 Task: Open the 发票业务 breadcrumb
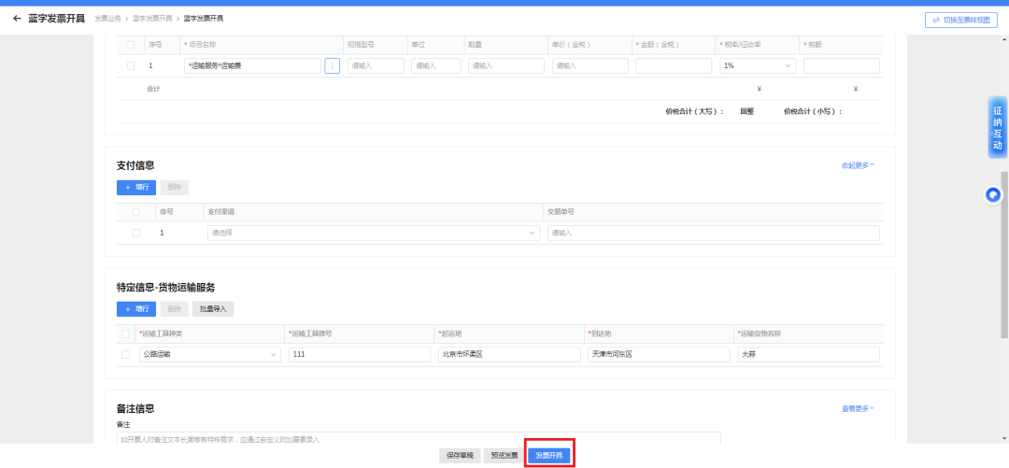107,19
